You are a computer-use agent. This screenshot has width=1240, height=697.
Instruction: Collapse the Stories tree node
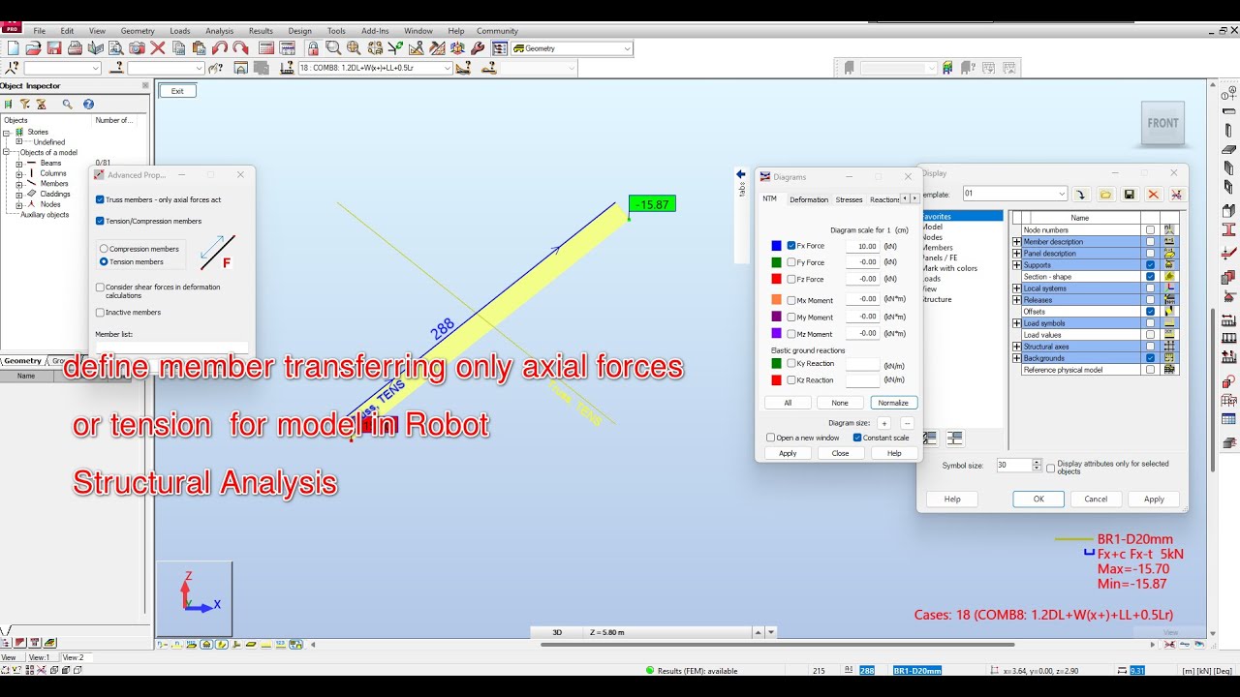(7, 132)
